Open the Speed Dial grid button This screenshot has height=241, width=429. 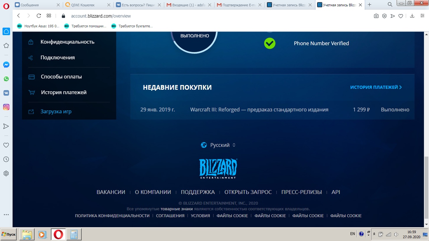click(49, 16)
